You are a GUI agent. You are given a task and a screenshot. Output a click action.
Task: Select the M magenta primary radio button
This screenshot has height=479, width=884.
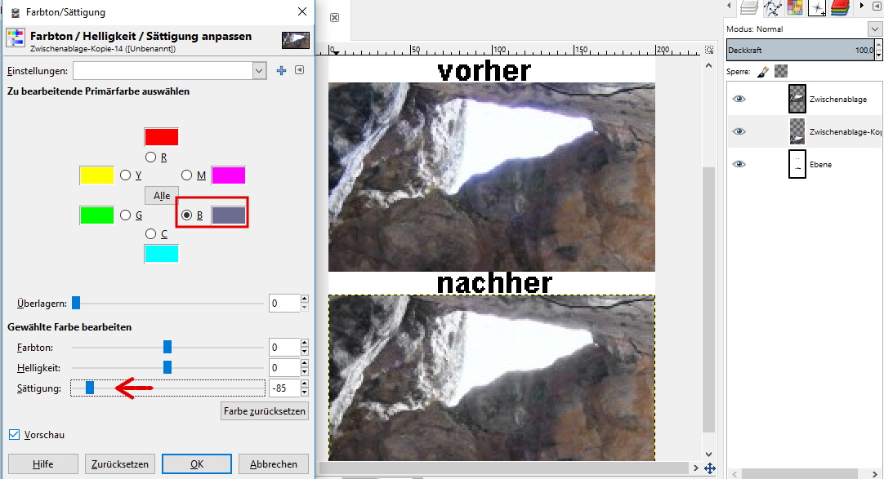[186, 175]
